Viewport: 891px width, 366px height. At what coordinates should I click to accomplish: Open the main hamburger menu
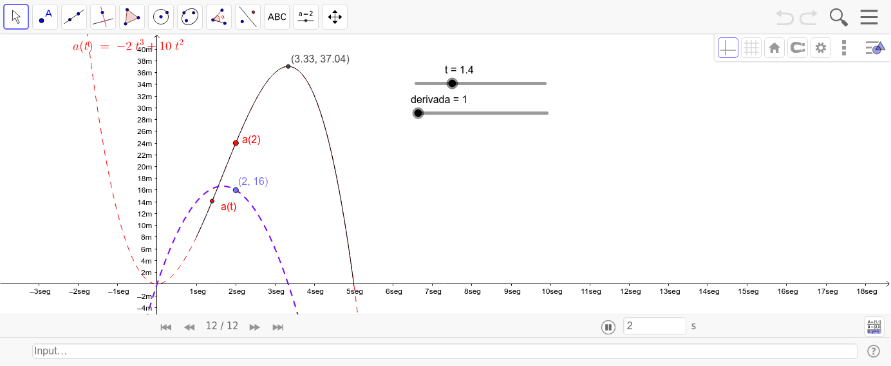pyautogui.click(x=869, y=17)
